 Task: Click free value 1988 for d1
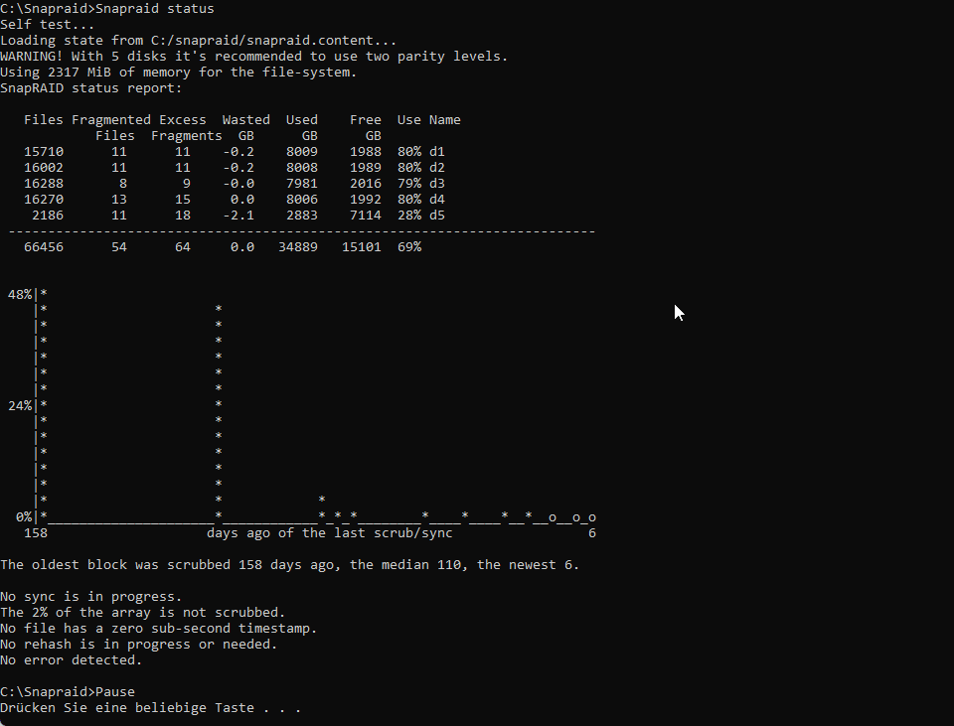(x=366, y=151)
